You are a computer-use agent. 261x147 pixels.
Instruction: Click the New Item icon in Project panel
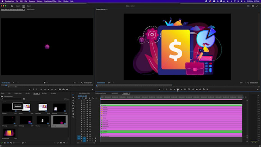click(64, 143)
